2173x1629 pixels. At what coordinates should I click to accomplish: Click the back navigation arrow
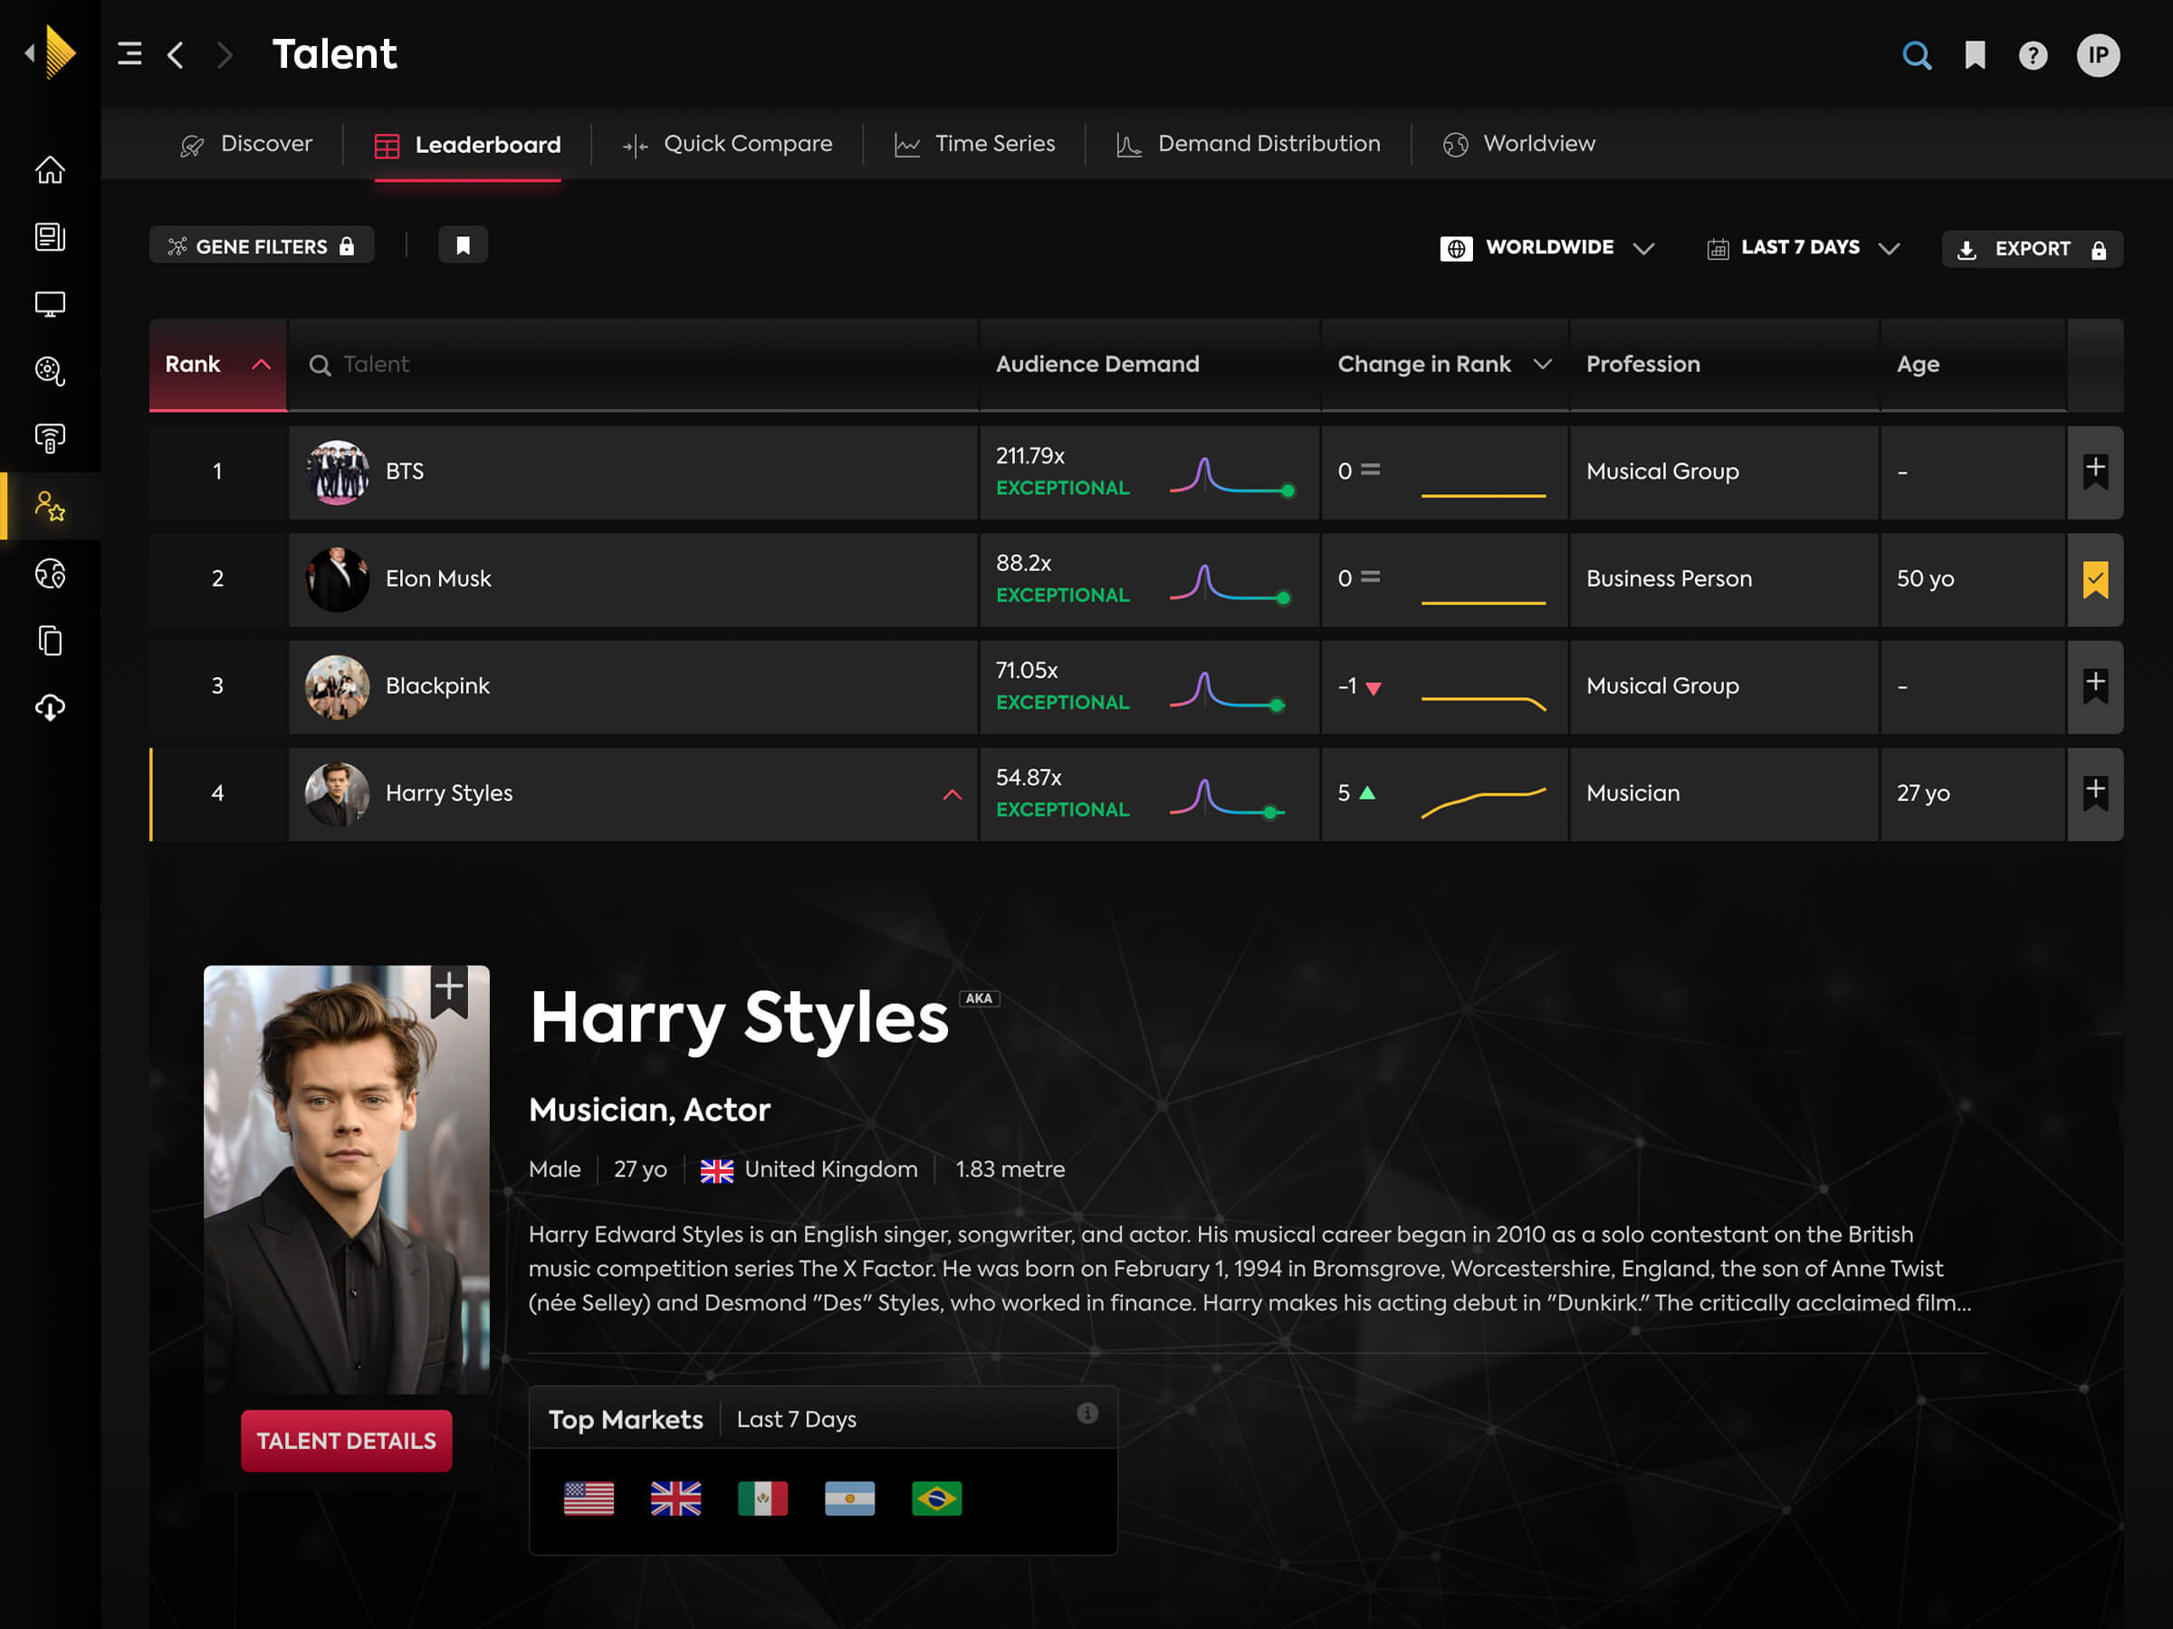point(177,54)
